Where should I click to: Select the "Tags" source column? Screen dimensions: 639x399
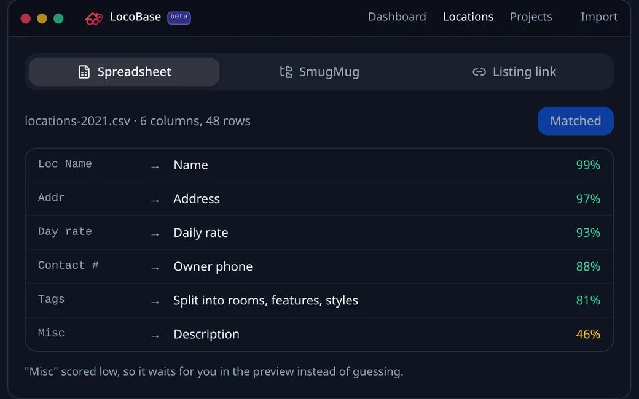52,300
